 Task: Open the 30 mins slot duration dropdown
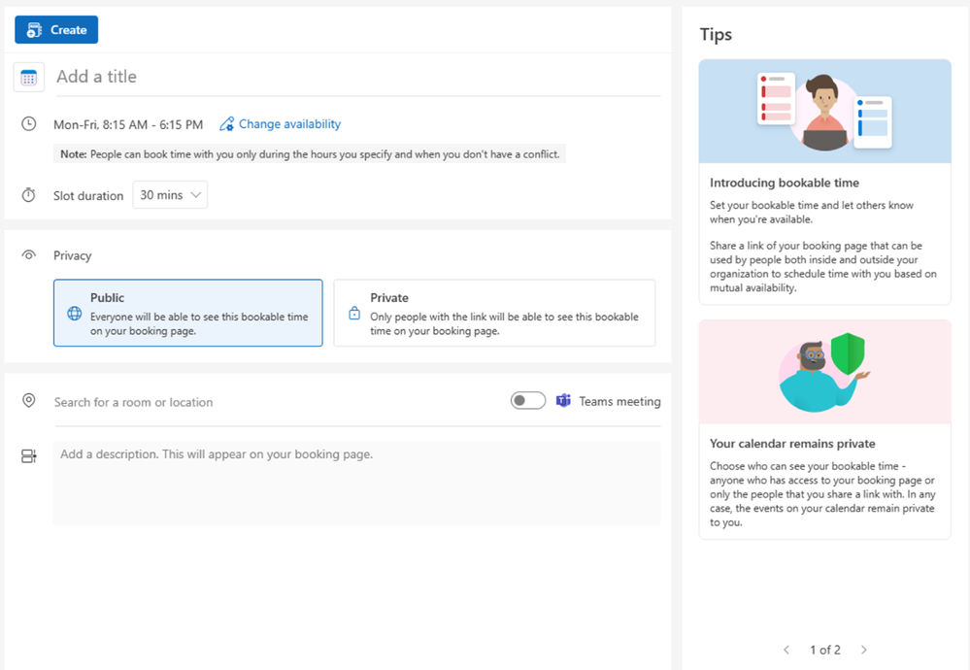point(170,195)
